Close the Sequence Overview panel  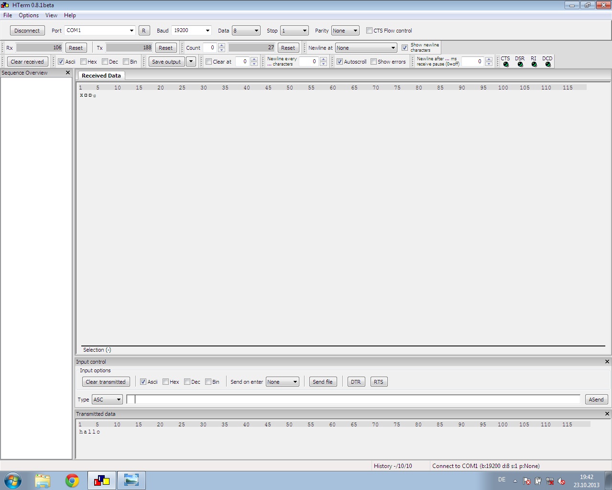[68, 73]
